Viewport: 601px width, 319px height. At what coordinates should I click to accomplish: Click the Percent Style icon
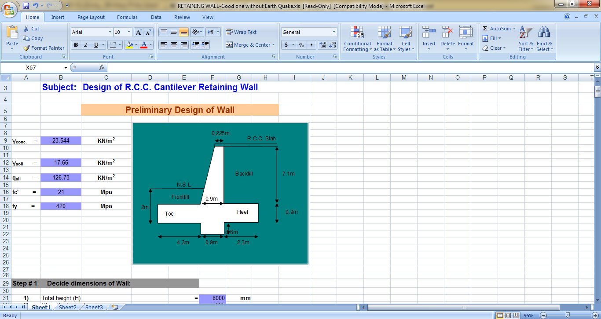pos(301,45)
